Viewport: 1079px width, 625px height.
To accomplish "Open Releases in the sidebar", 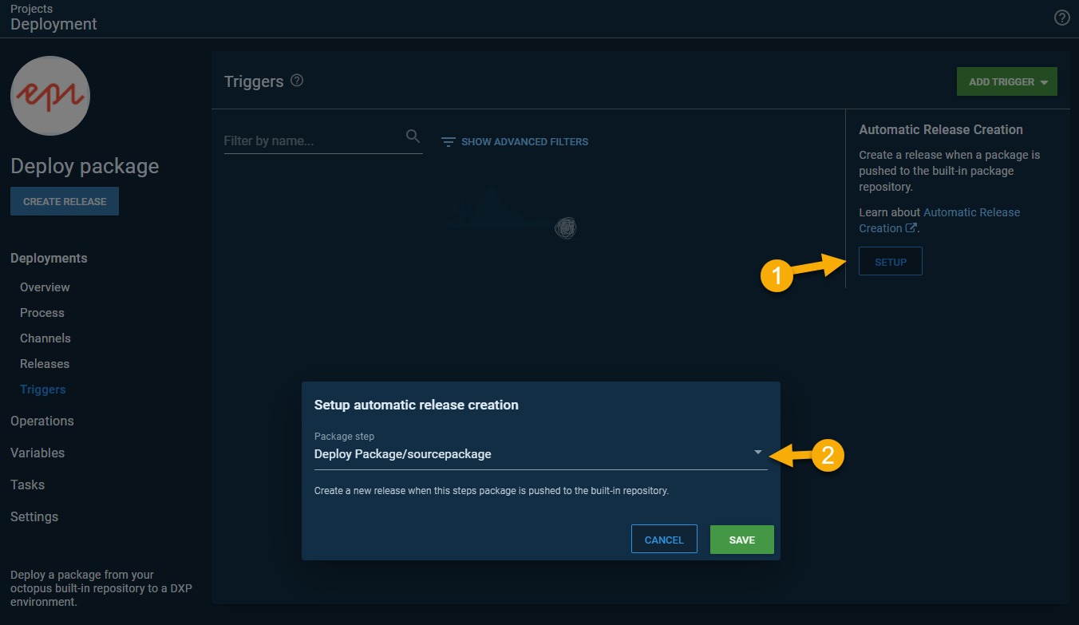I will (x=45, y=364).
